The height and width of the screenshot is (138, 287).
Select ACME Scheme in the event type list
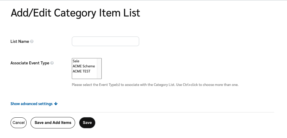click(x=84, y=66)
